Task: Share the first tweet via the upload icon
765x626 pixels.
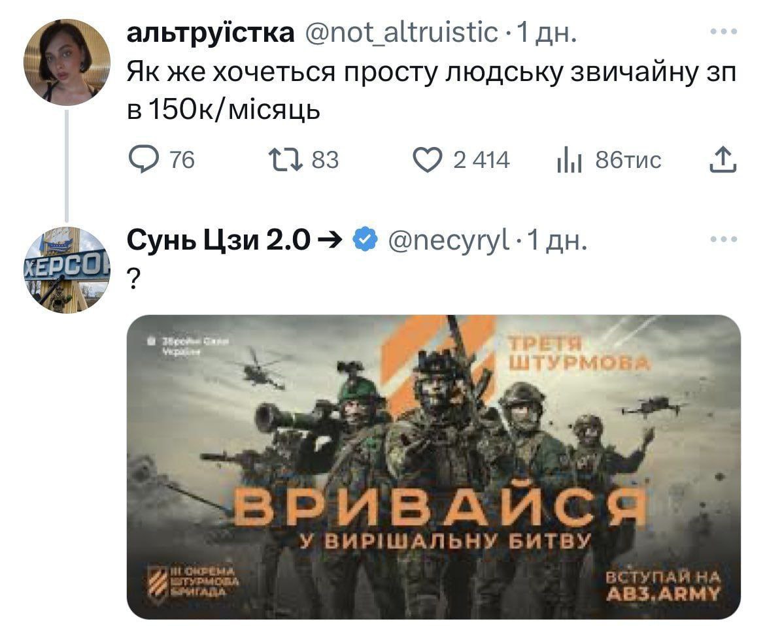Action: (722, 160)
